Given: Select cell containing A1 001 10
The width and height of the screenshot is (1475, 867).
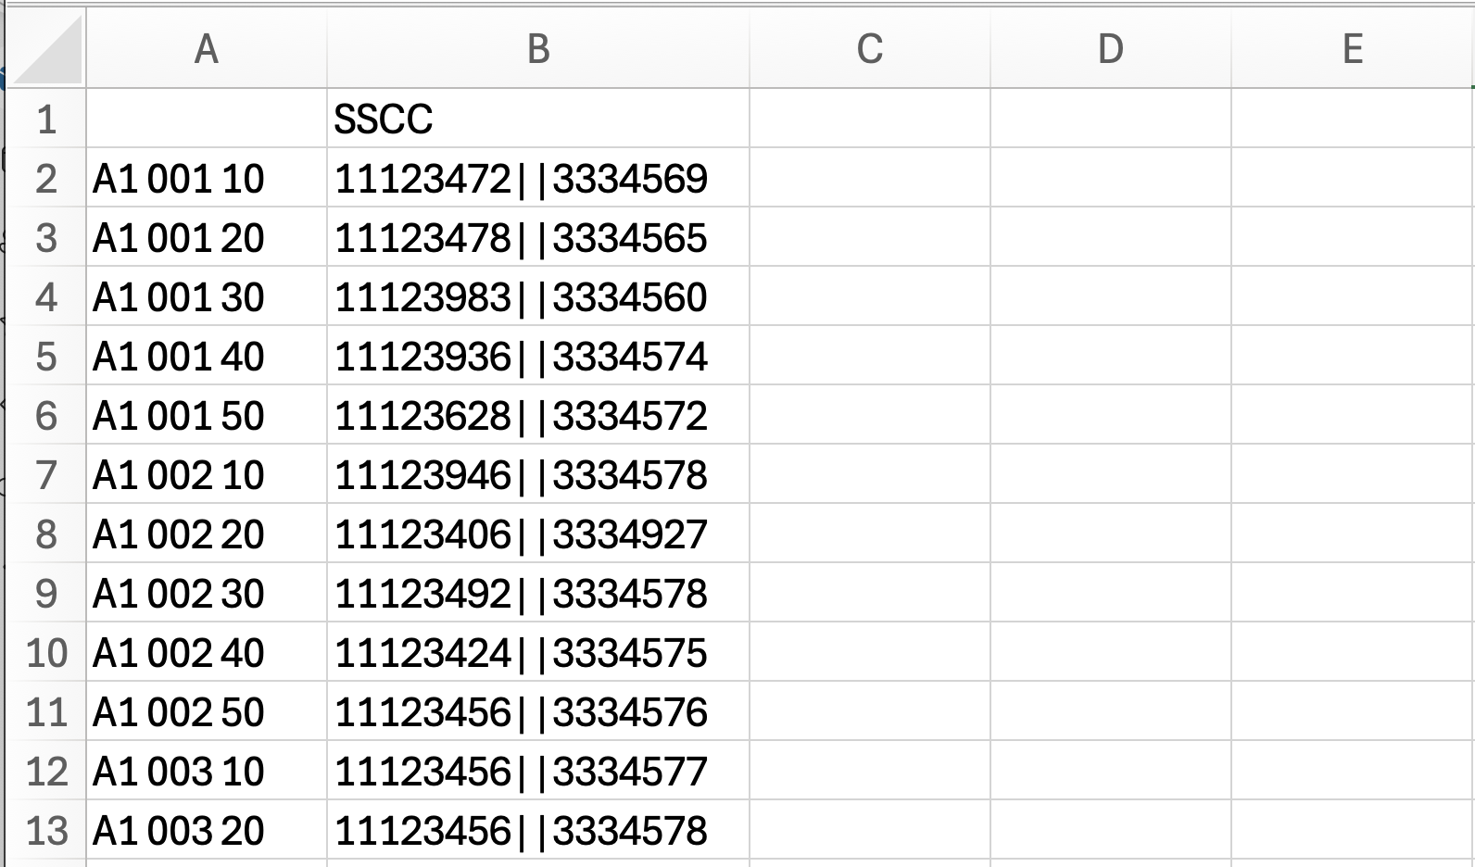Looking at the screenshot, I should point(207,178).
